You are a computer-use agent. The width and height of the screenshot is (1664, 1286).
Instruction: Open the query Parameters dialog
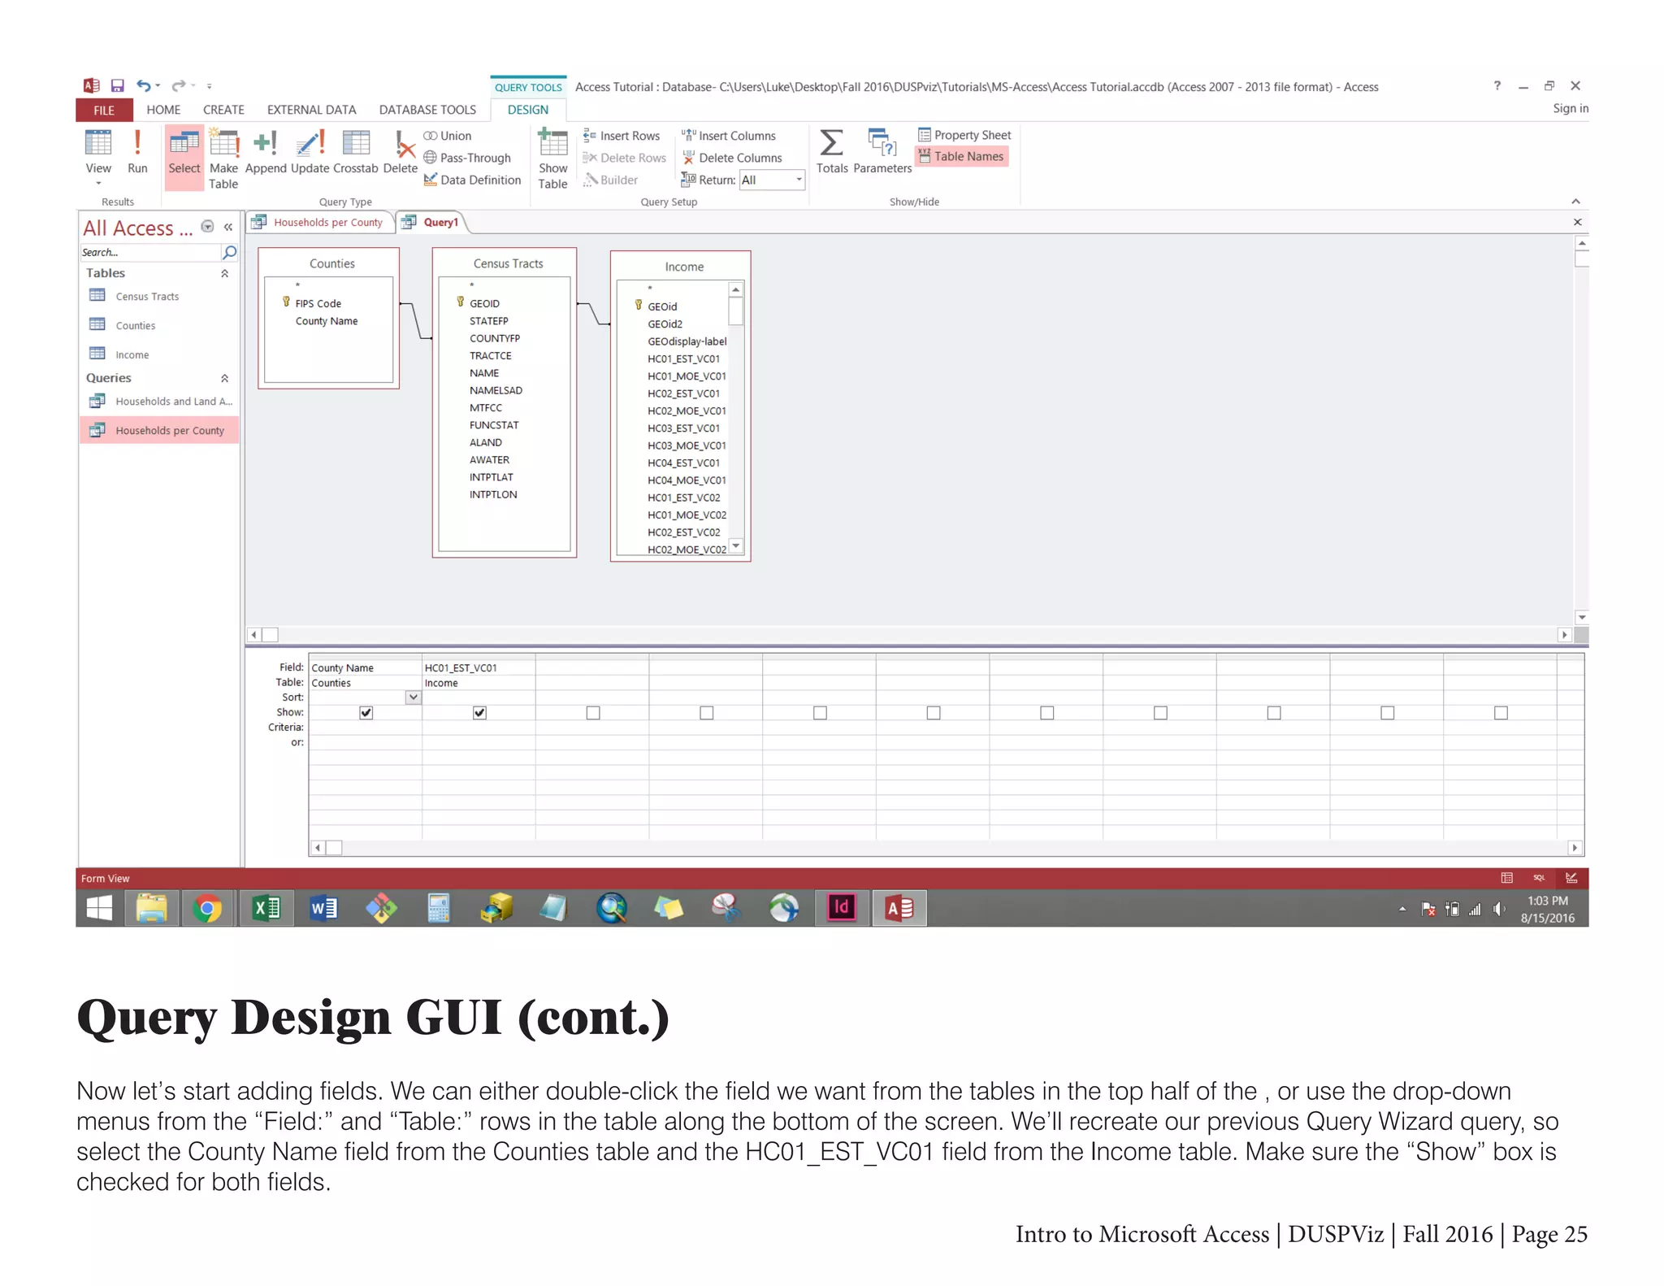(882, 152)
